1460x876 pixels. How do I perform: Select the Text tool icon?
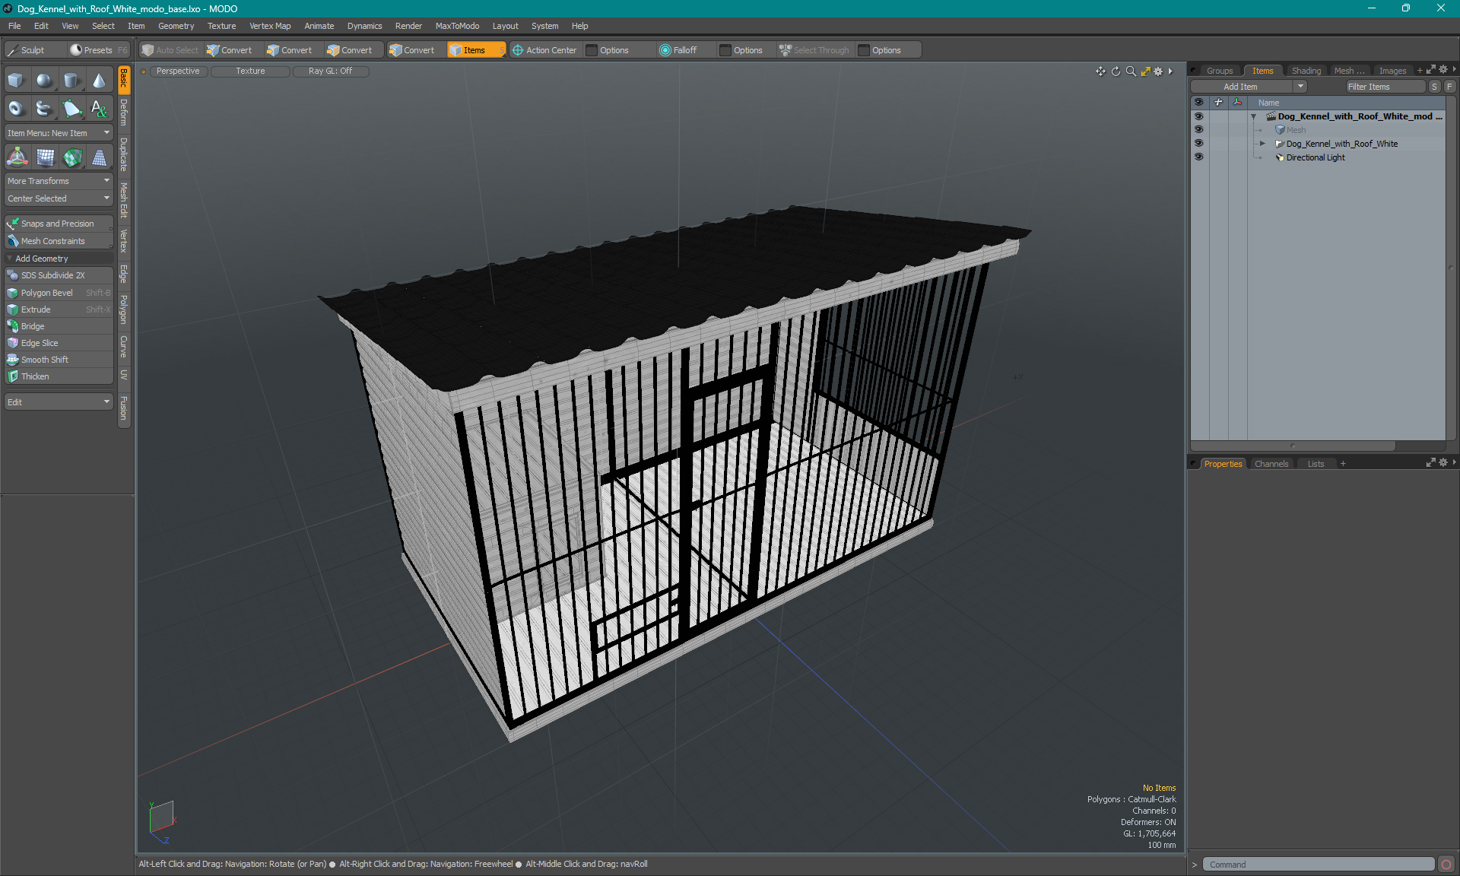pos(99,108)
